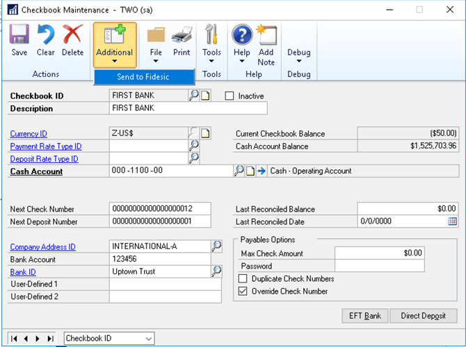Open the Deposit Rate Type ID link
The width and height of the screenshot is (466, 347).
click(45, 159)
